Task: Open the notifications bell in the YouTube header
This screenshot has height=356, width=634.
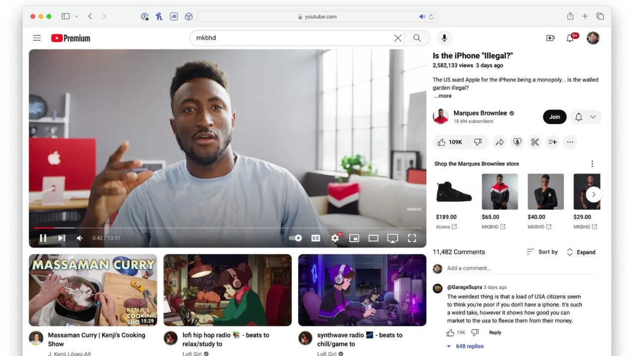Action: click(x=571, y=38)
